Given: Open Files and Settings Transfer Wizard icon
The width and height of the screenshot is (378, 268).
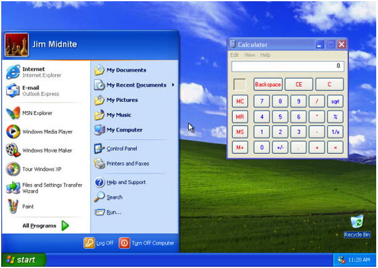Looking at the screenshot, I should pos(13,188).
